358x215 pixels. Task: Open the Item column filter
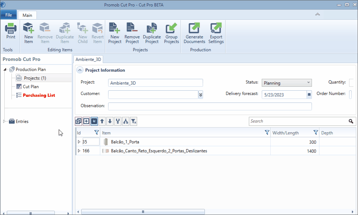[267, 132]
